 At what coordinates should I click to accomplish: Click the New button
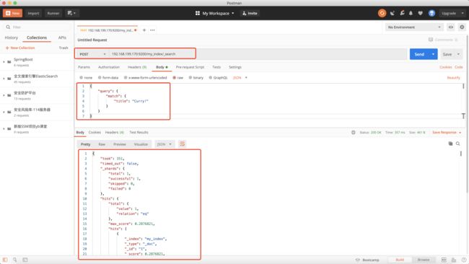pos(12,13)
